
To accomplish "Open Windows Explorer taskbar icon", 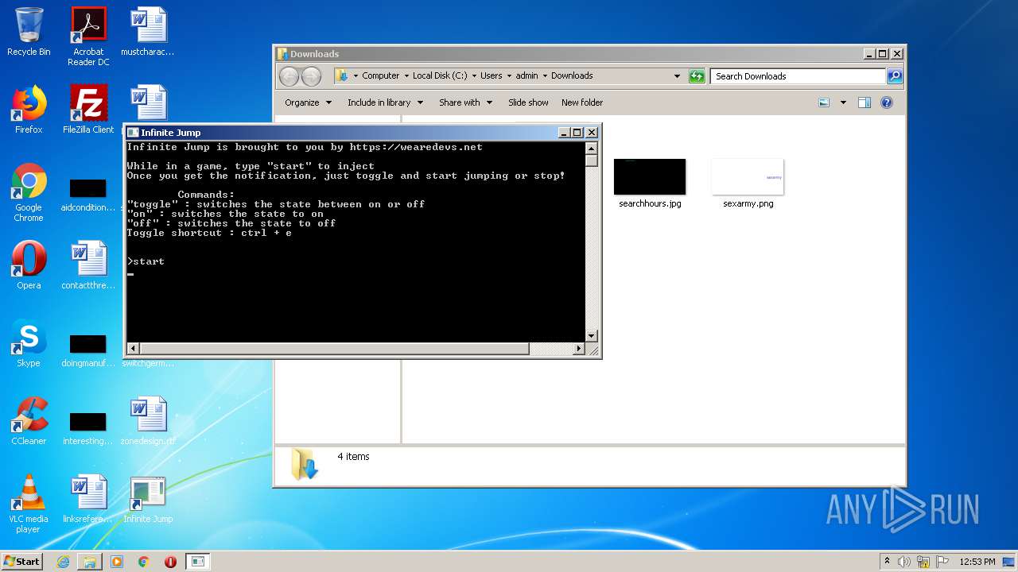I will coord(90,562).
